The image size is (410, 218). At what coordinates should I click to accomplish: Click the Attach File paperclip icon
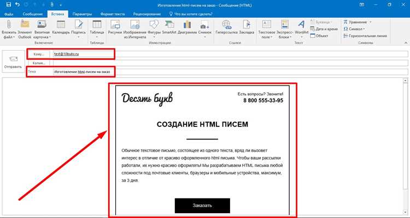9,25
